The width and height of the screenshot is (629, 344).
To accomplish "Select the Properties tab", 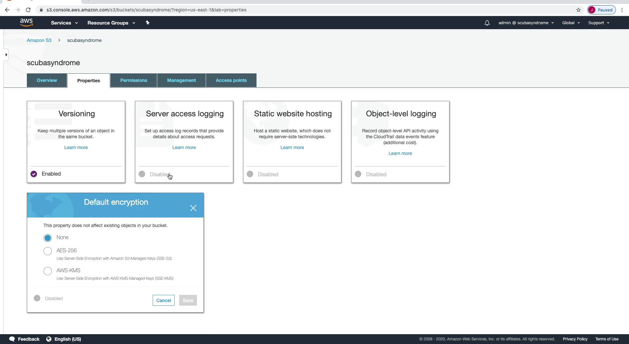I will pyautogui.click(x=88, y=81).
